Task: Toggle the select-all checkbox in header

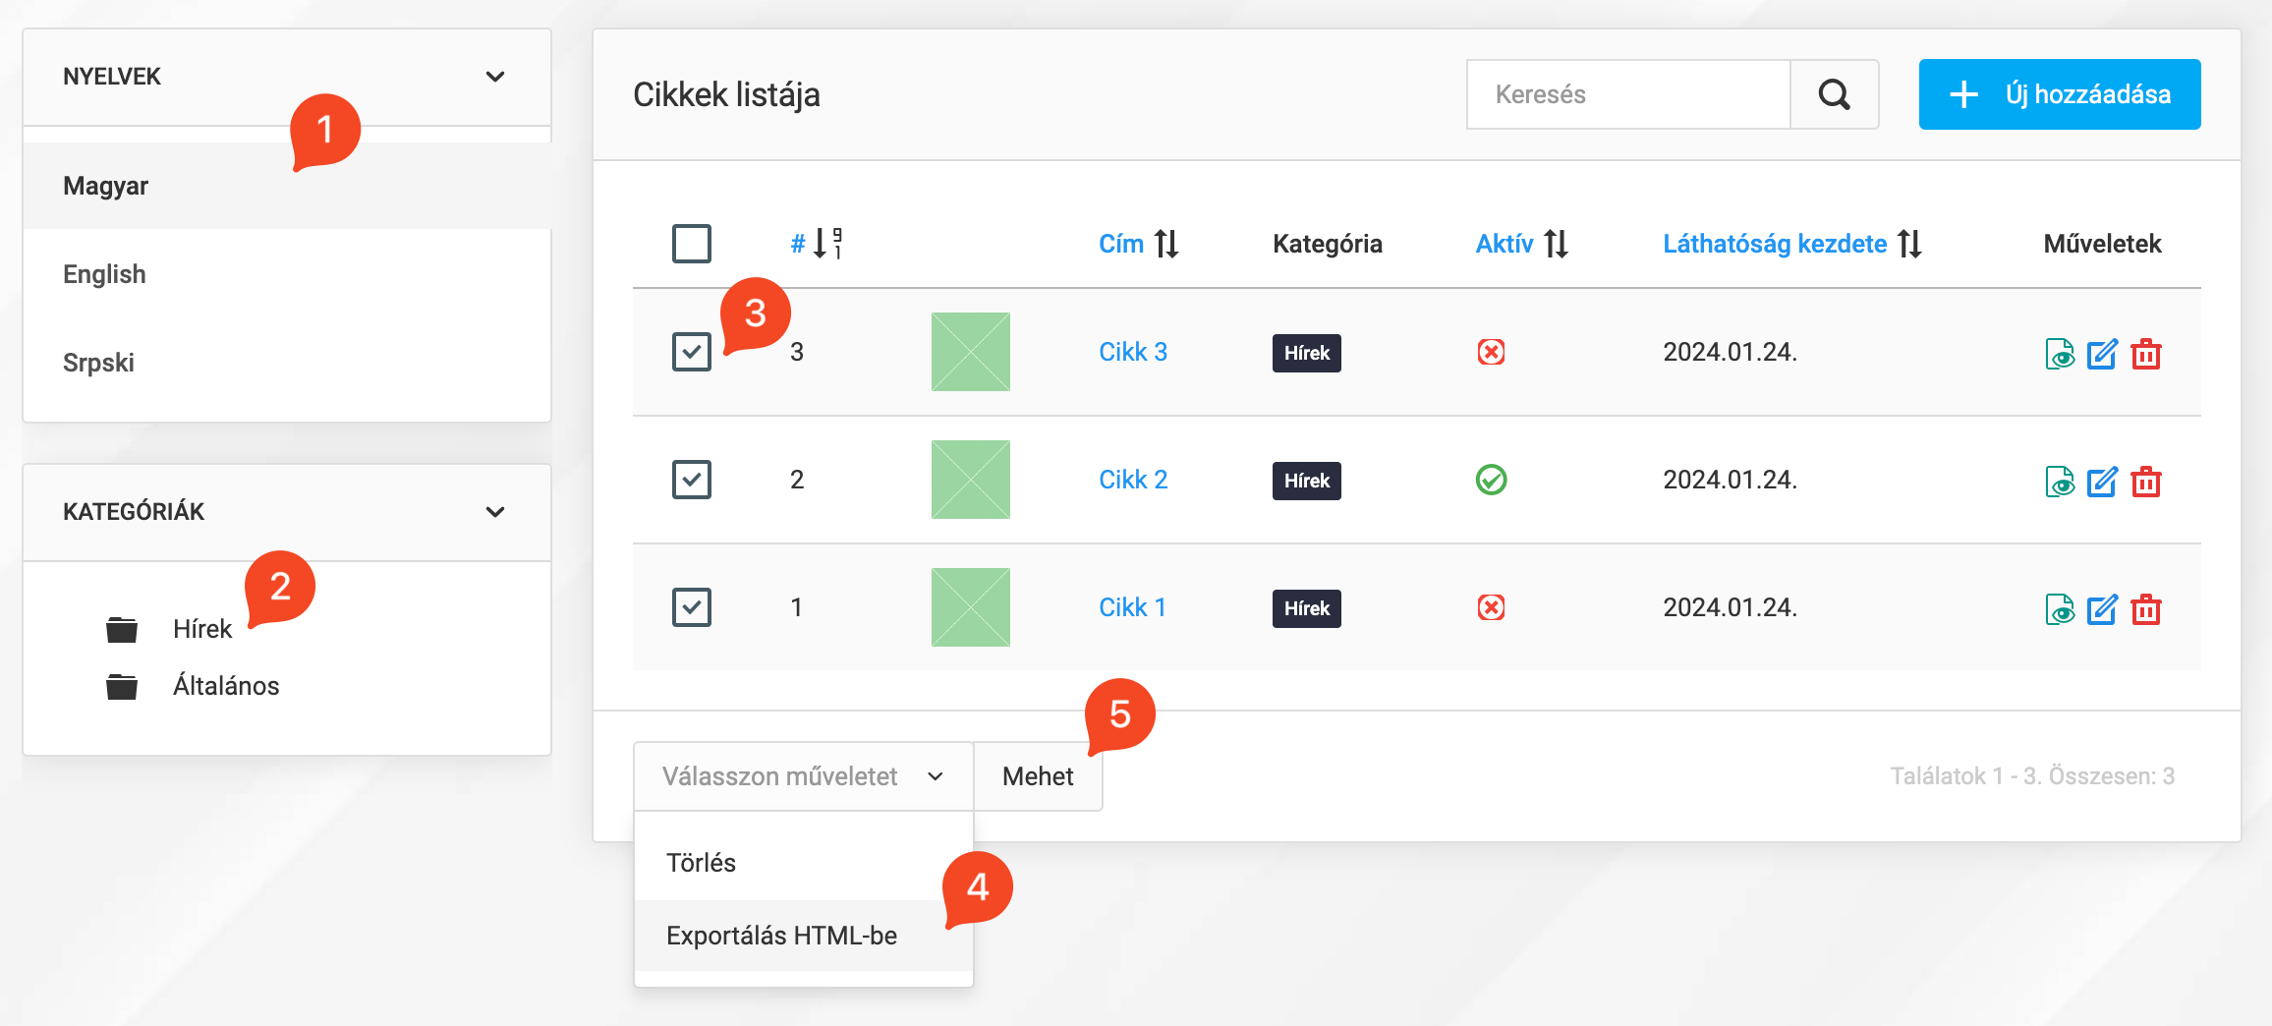Action: tap(692, 244)
